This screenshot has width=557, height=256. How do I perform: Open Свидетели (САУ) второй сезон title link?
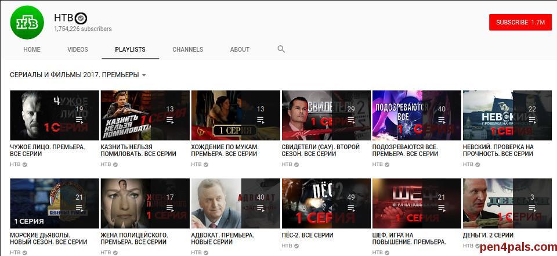[x=320, y=150]
